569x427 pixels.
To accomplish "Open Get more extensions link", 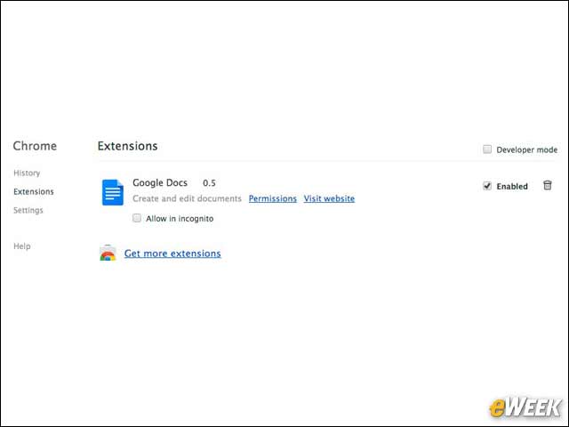I will tap(172, 254).
